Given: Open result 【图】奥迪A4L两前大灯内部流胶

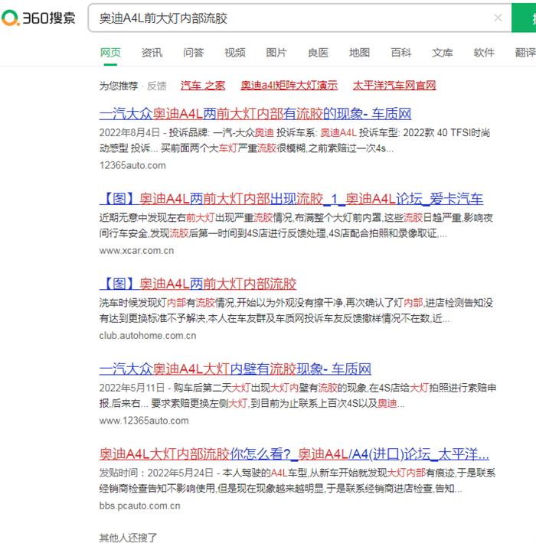Looking at the screenshot, I should click(x=198, y=284).
